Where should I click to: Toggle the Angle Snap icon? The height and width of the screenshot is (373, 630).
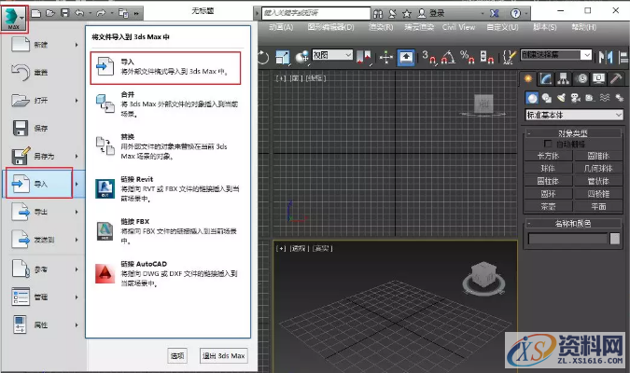point(448,57)
